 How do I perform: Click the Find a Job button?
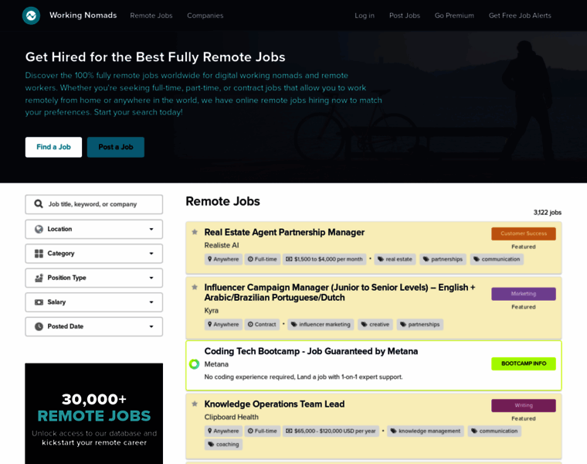[53, 147]
